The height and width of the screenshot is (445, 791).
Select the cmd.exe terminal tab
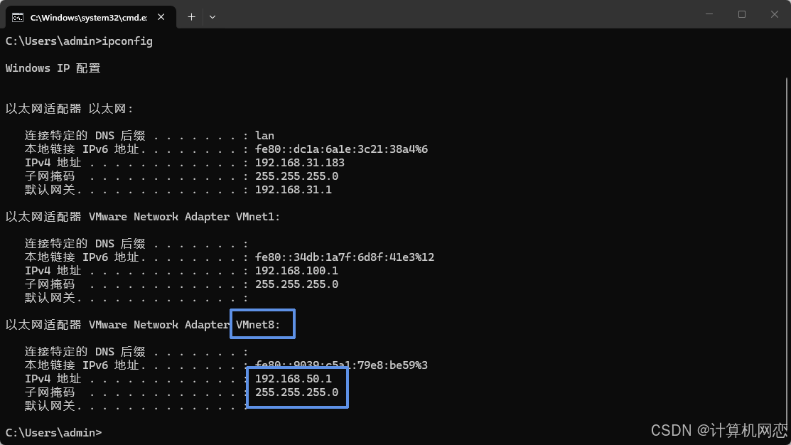(91, 17)
